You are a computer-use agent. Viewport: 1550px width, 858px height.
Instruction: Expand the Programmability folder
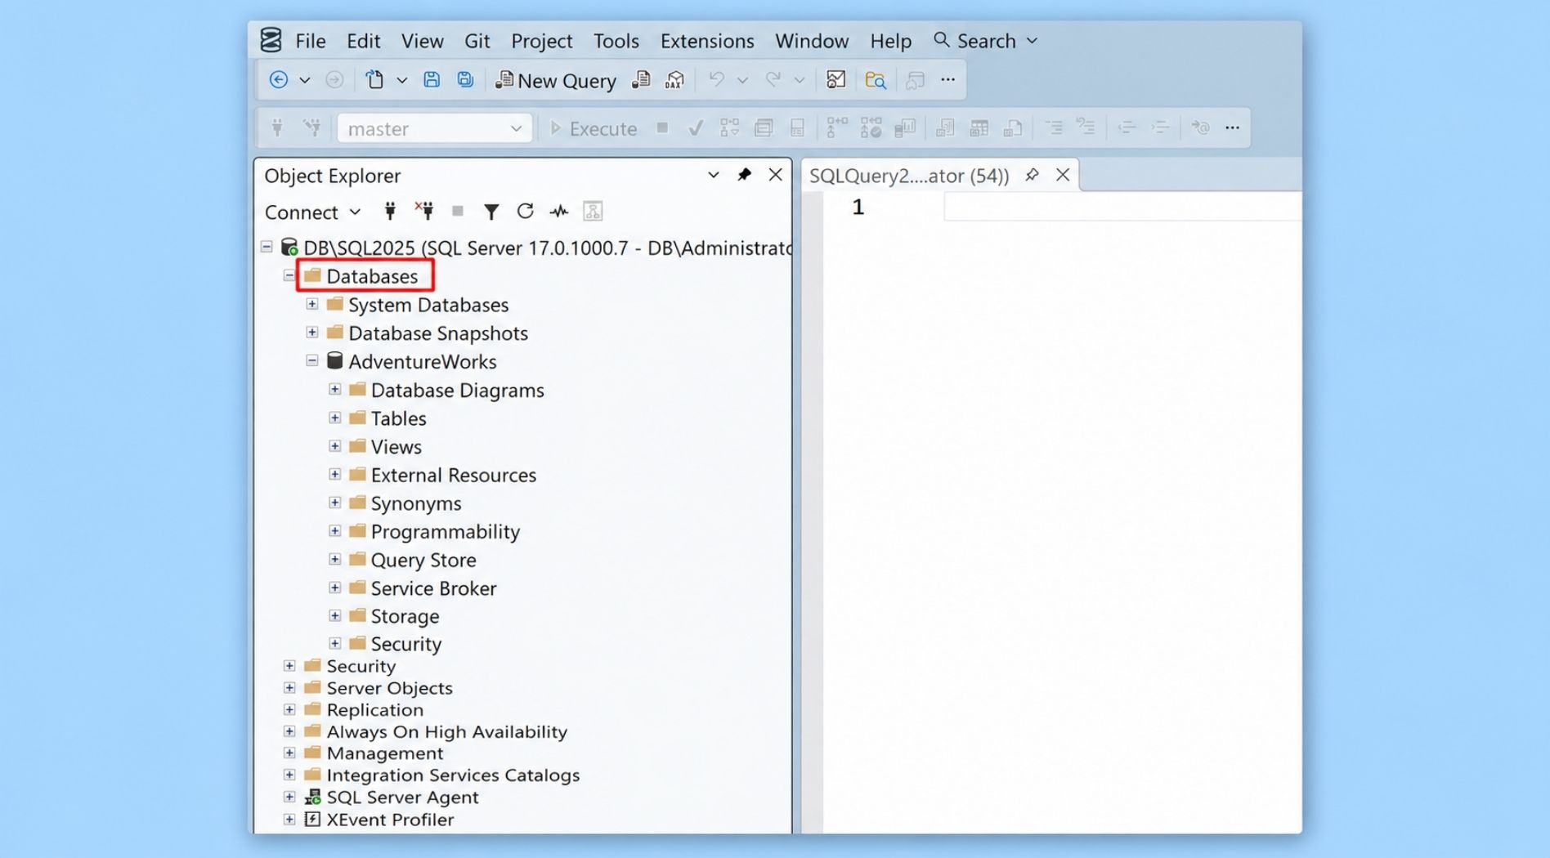point(335,531)
